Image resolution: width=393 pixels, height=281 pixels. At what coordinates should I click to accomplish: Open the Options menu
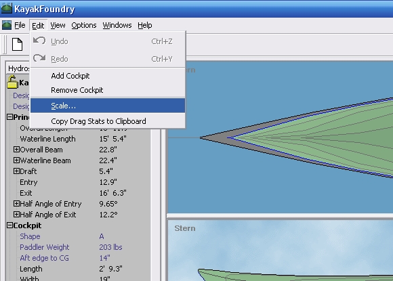point(84,25)
